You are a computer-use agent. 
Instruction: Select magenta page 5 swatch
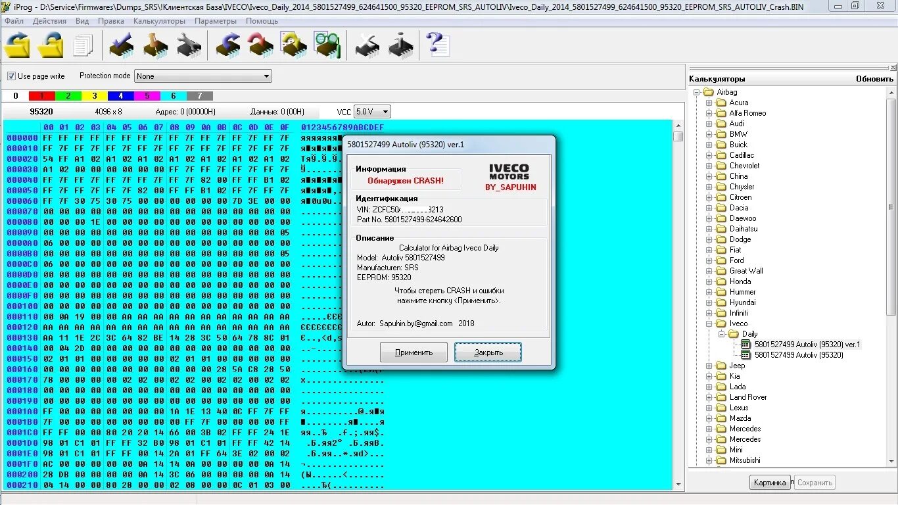(x=147, y=96)
